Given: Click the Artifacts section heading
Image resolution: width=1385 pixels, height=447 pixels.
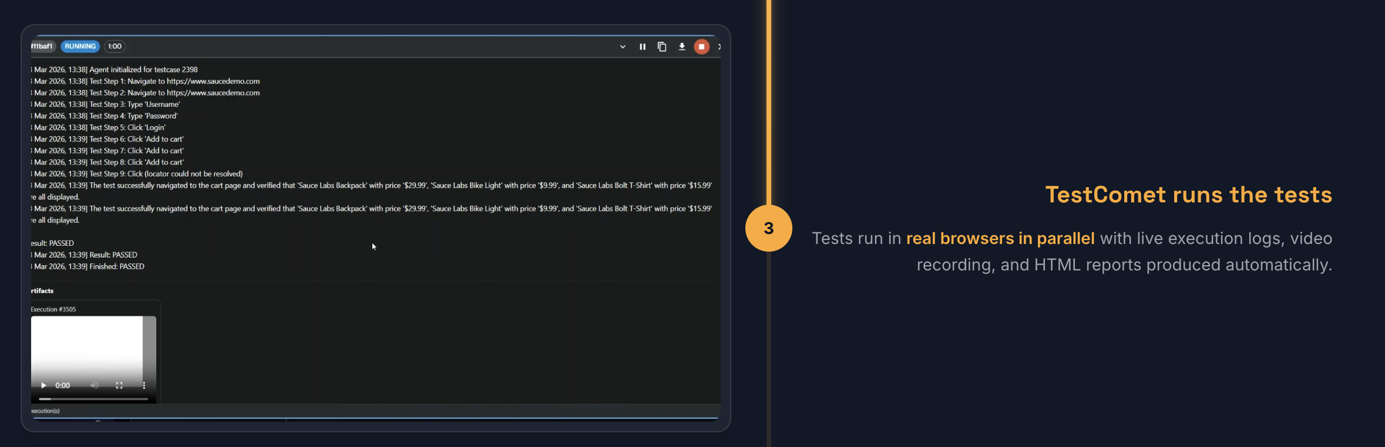Looking at the screenshot, I should click(x=42, y=290).
